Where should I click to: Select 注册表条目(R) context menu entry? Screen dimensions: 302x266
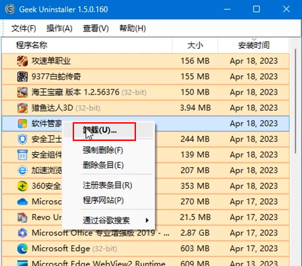107,185
